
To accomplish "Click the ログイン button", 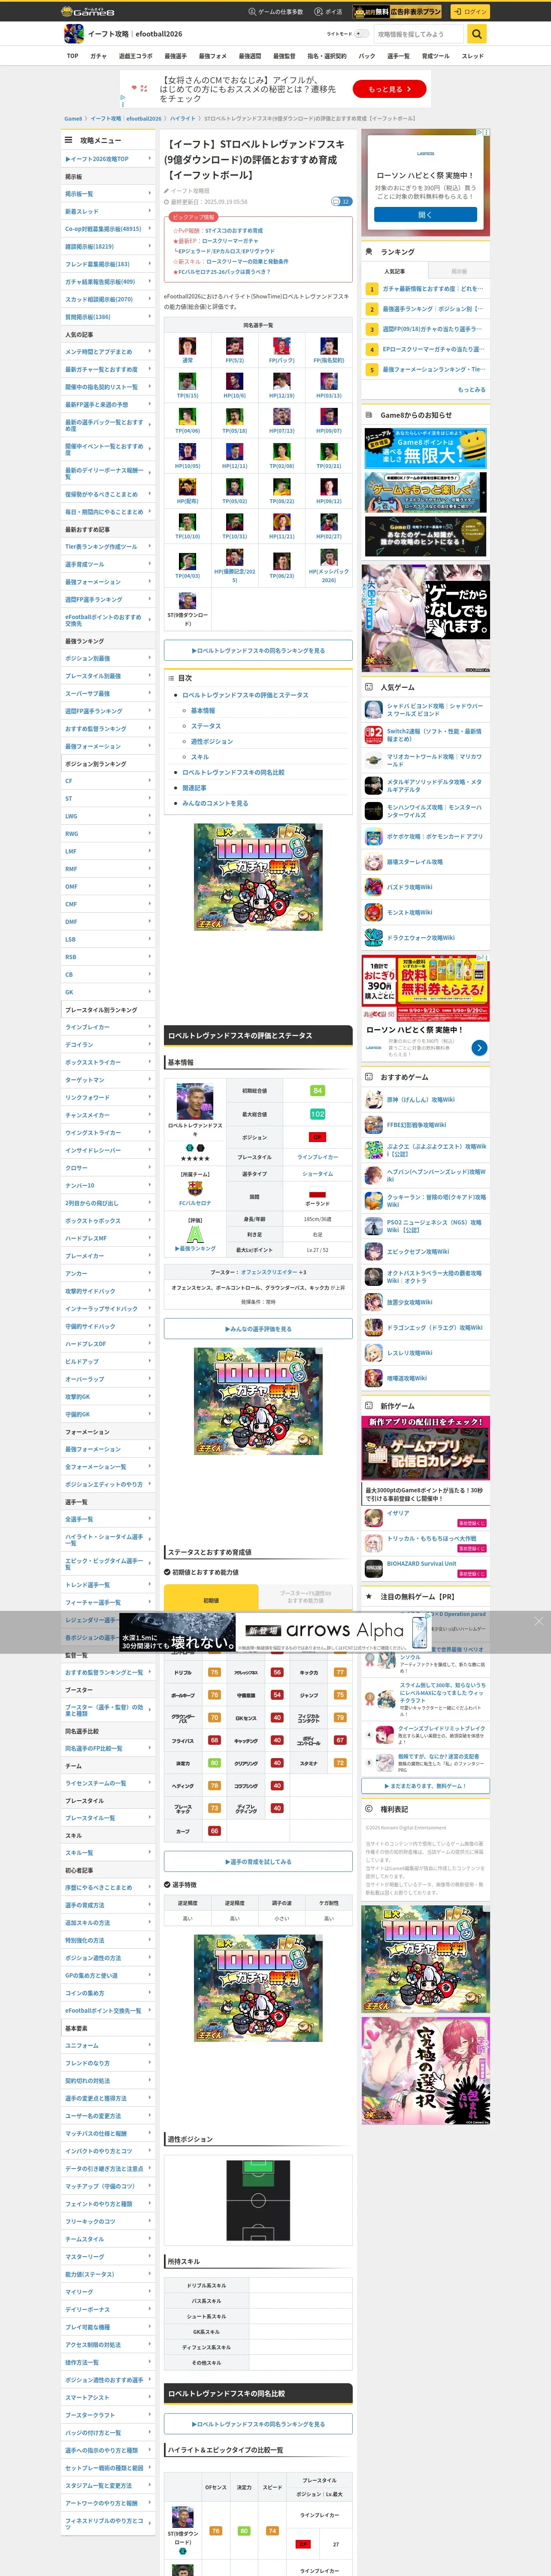I will 469,12.
